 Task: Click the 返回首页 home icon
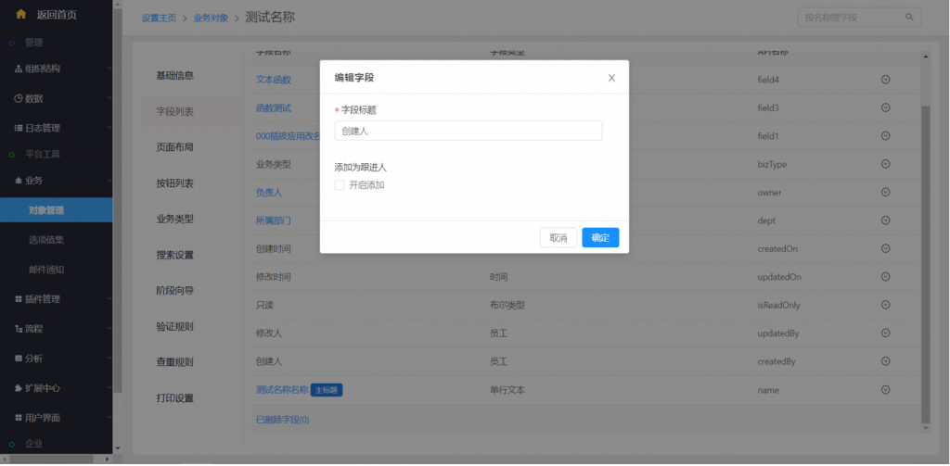(20, 14)
